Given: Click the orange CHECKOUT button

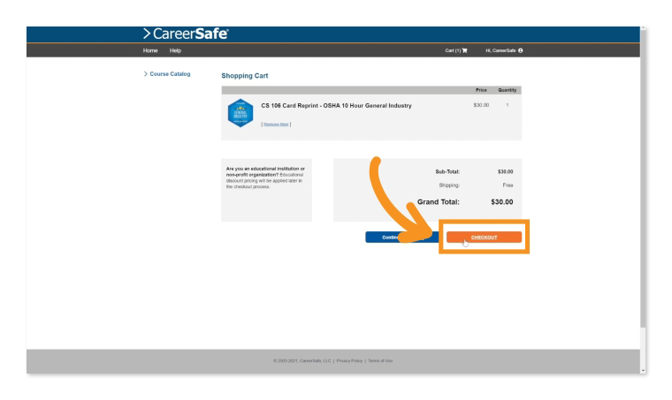Looking at the screenshot, I should 484,237.
